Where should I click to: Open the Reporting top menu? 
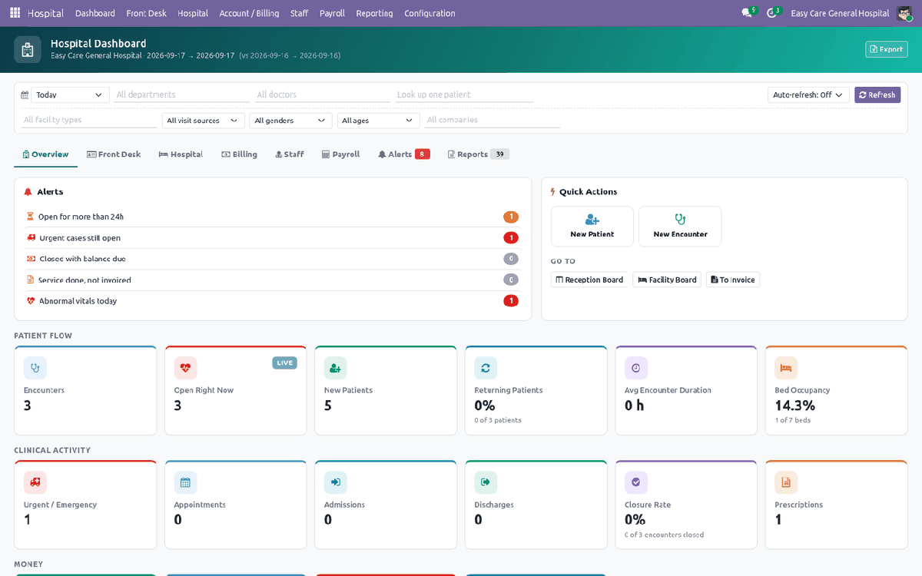[374, 13]
